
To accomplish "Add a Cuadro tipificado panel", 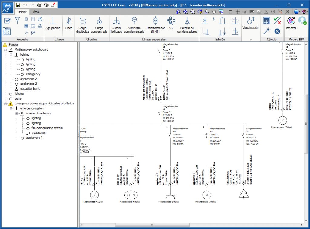I will click(116, 25).
